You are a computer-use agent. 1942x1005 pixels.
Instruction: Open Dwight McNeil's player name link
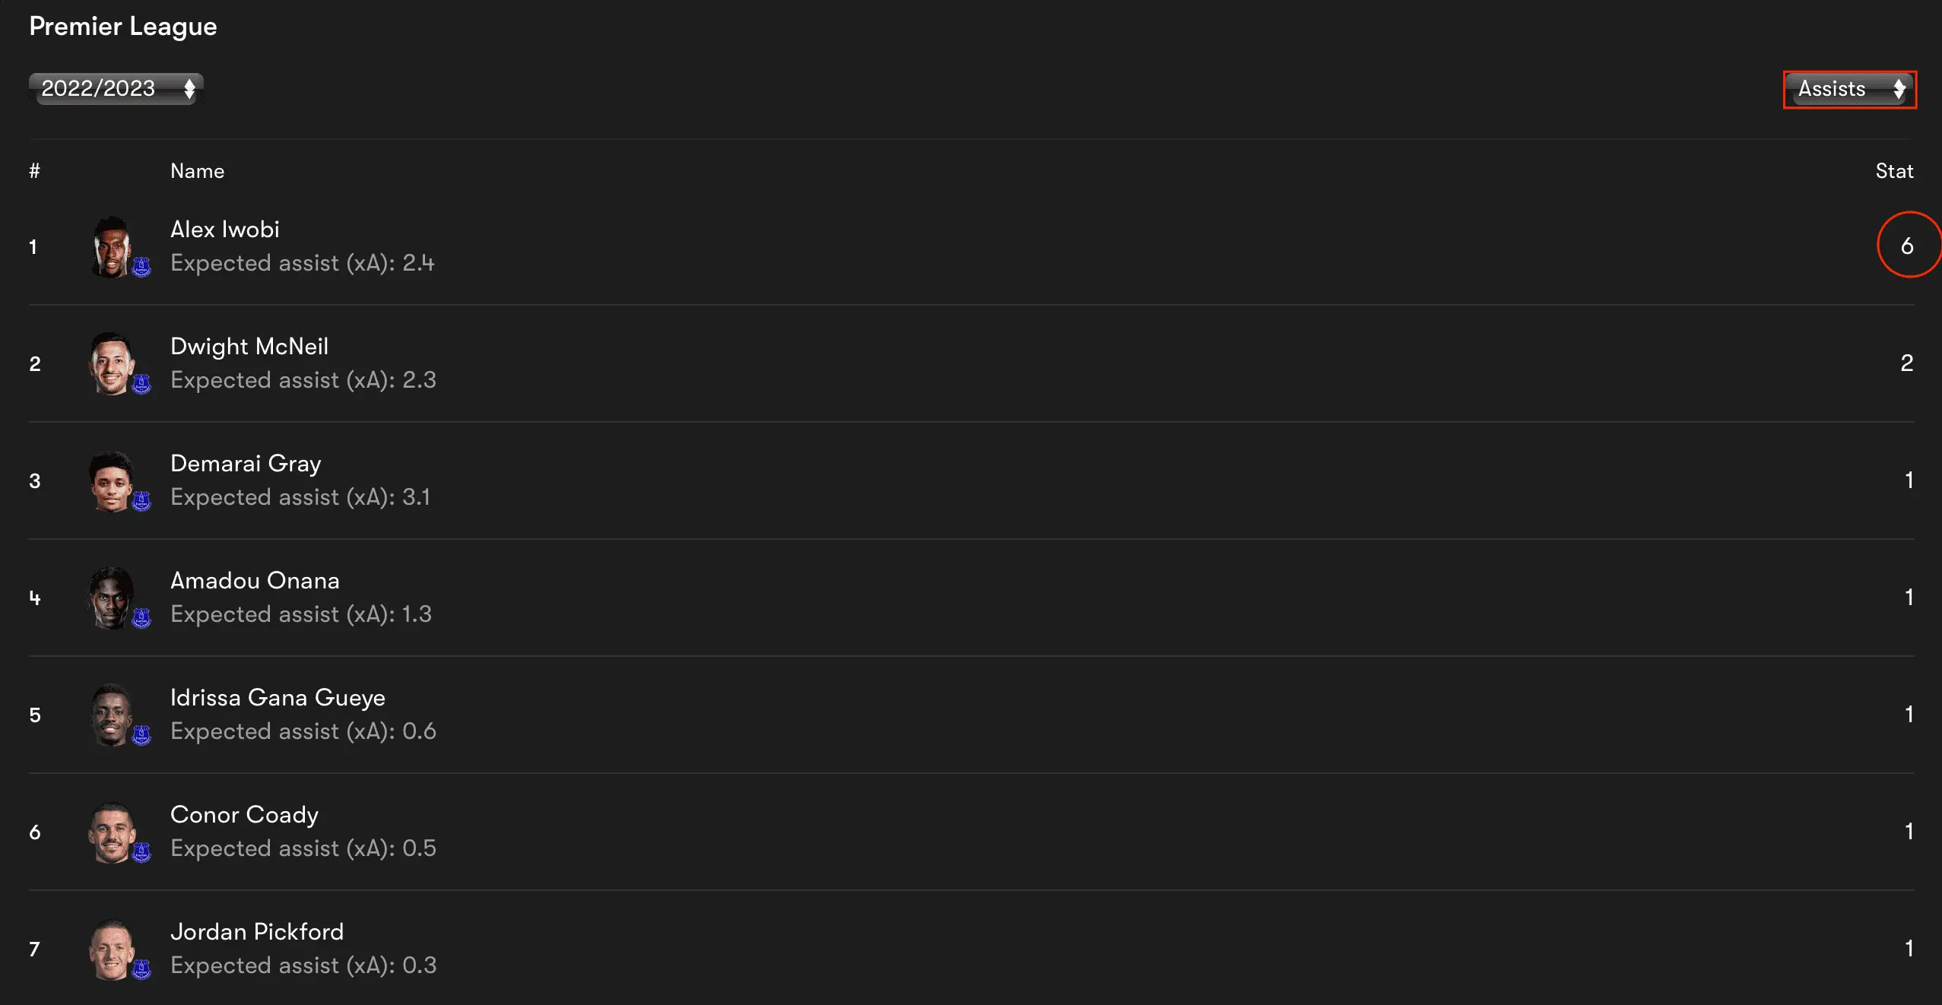pyautogui.click(x=249, y=347)
